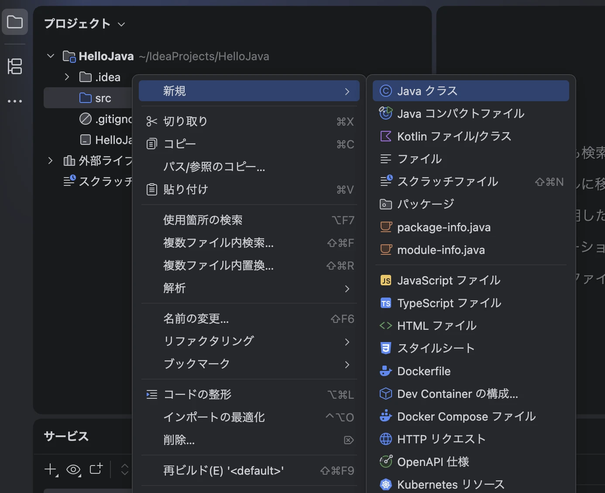The height and width of the screenshot is (493, 605).
Task: Click the JavaScript ファイル JS icon
Action: [386, 280]
